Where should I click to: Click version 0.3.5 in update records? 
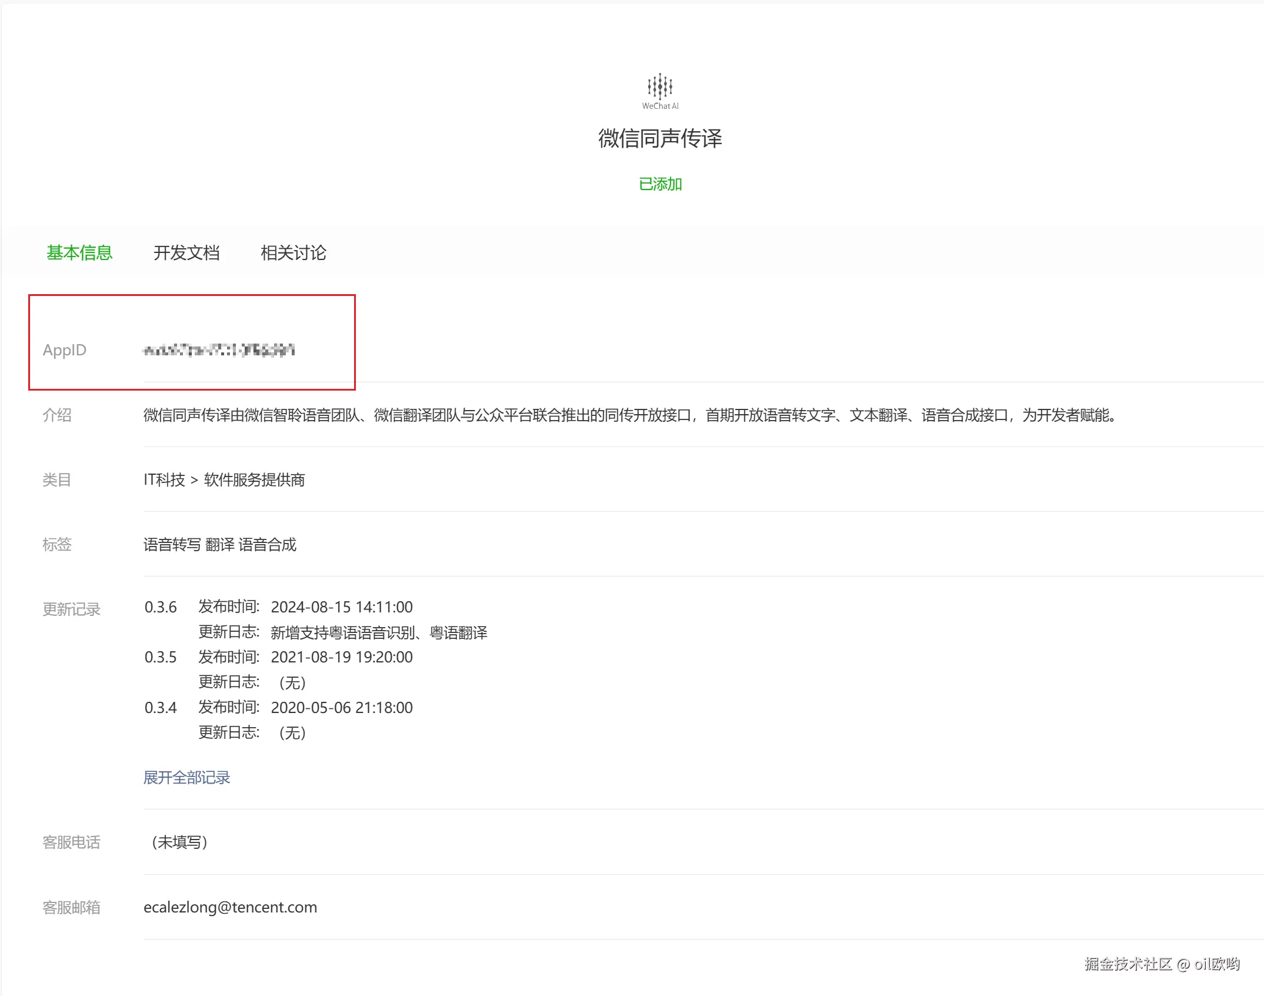point(161,657)
